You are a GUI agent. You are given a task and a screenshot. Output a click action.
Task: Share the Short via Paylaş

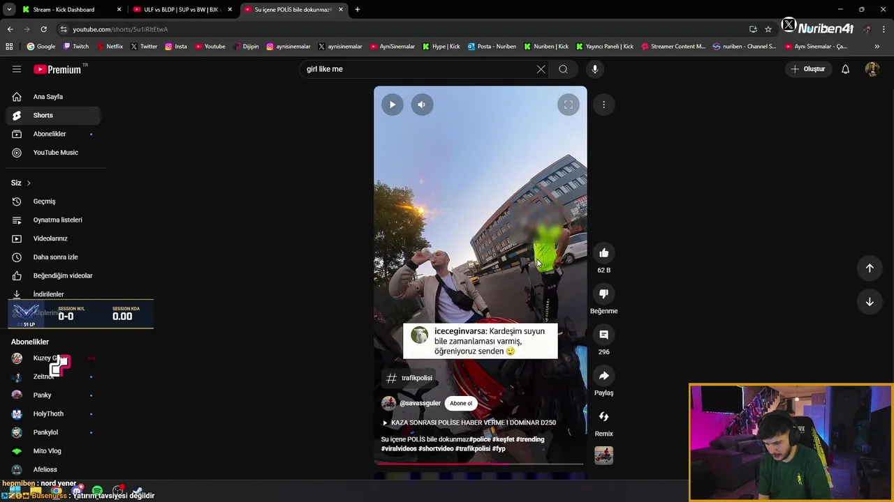coord(603,376)
